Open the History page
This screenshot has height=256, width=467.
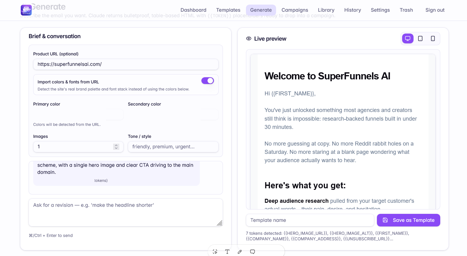353,10
